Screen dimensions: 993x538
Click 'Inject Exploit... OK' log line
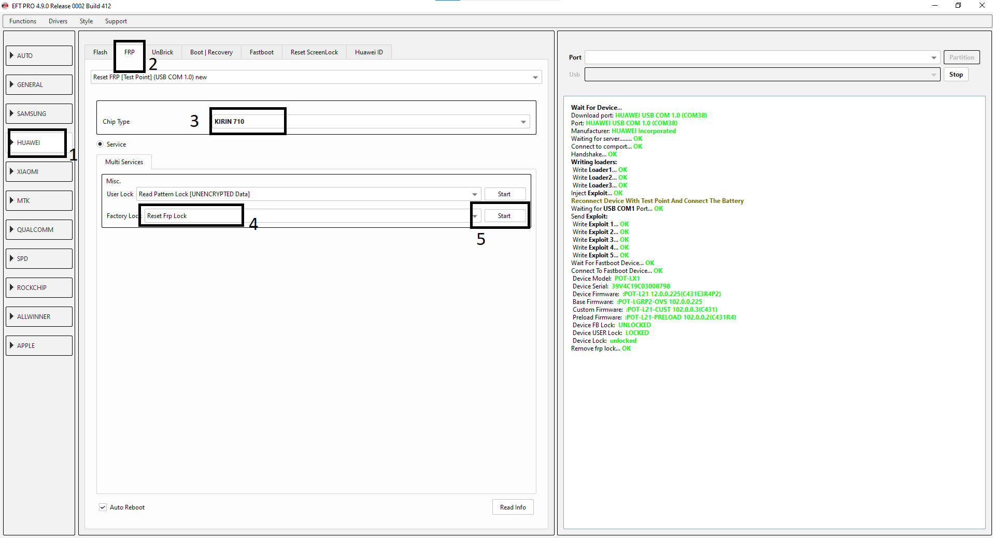pos(597,193)
